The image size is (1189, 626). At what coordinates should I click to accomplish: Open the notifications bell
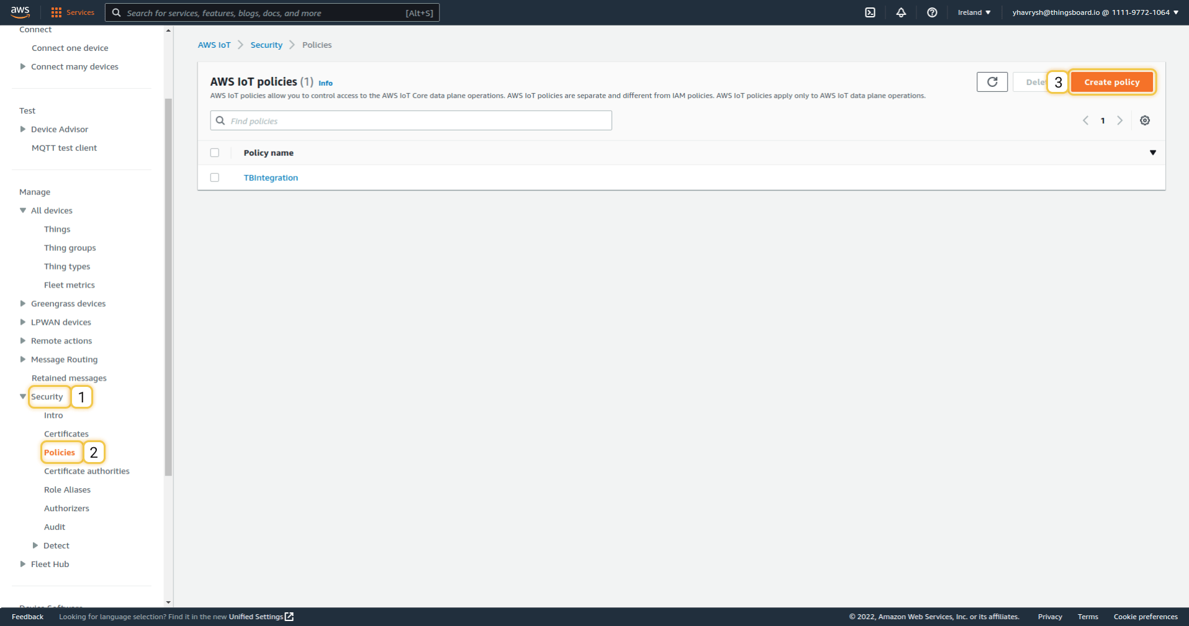pos(901,12)
